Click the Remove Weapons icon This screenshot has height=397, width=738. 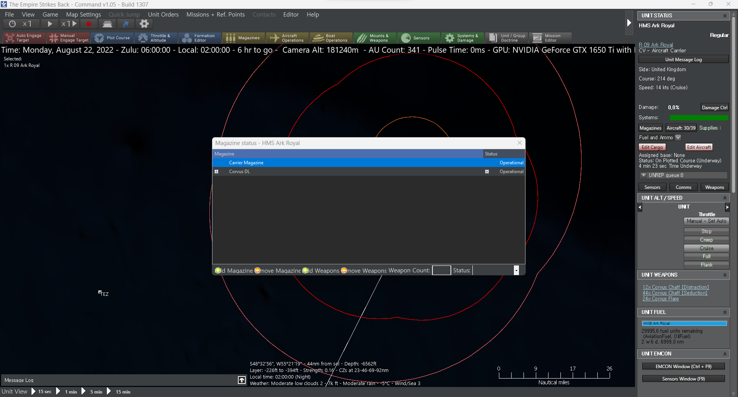point(344,270)
